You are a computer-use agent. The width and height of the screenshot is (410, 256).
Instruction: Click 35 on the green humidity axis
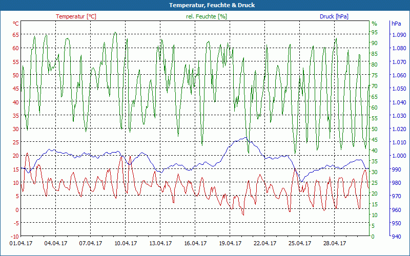(x=375, y=161)
